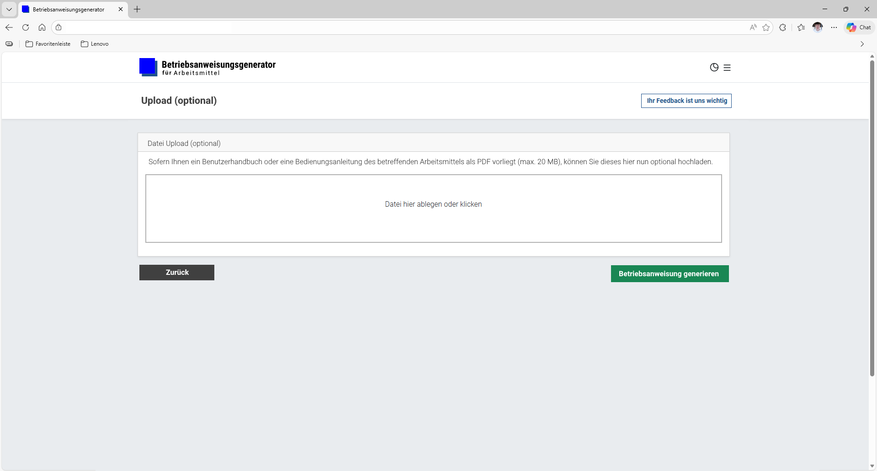
Task: Reload the page with the refresh icon
Action: (x=26, y=27)
